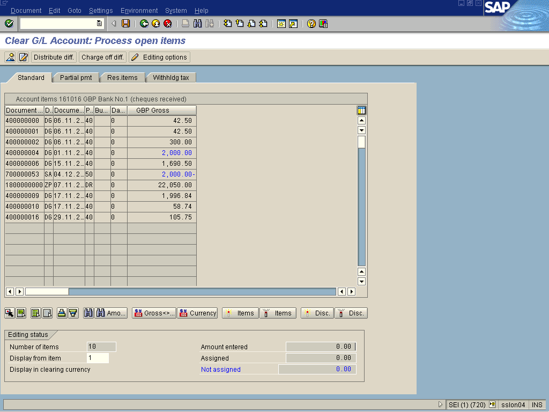Click the table configuration icon above scrollbar
Screen dimensions: 549x412
361,111
